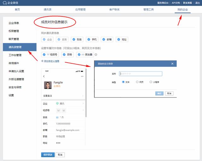Image resolution: width=202 pixels, height=161 pixels.
Task: Click the 市场经理 job title value
Action: [60, 136]
